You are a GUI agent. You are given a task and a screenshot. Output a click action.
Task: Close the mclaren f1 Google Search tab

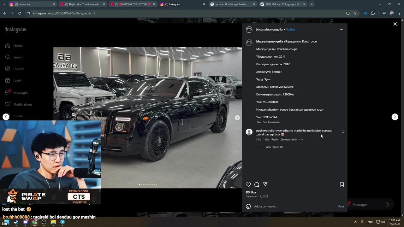pos(254,4)
